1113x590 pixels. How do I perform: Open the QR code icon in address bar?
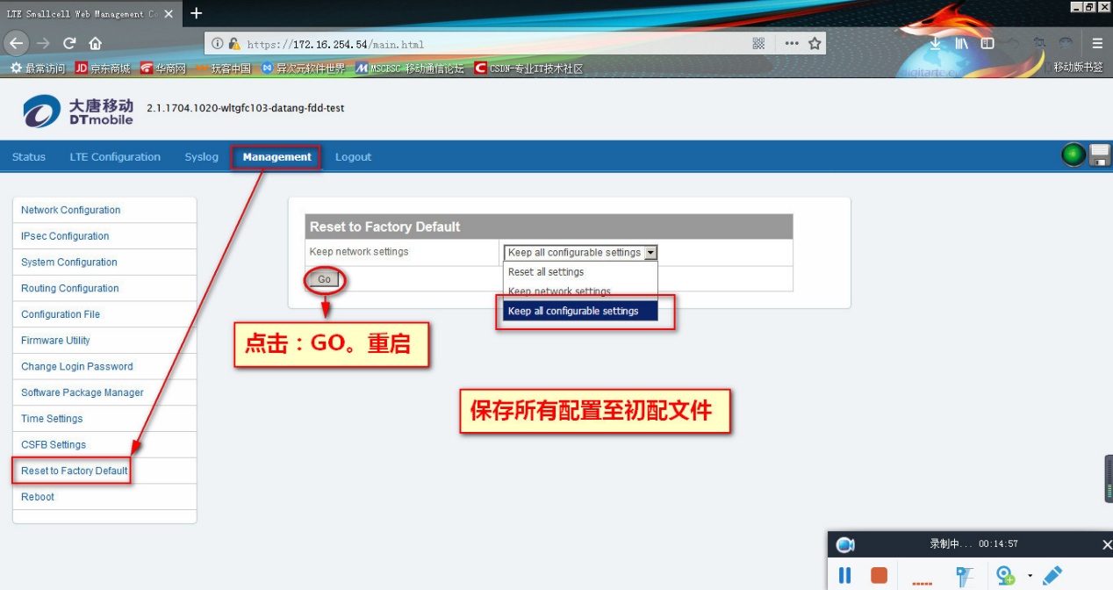(759, 43)
